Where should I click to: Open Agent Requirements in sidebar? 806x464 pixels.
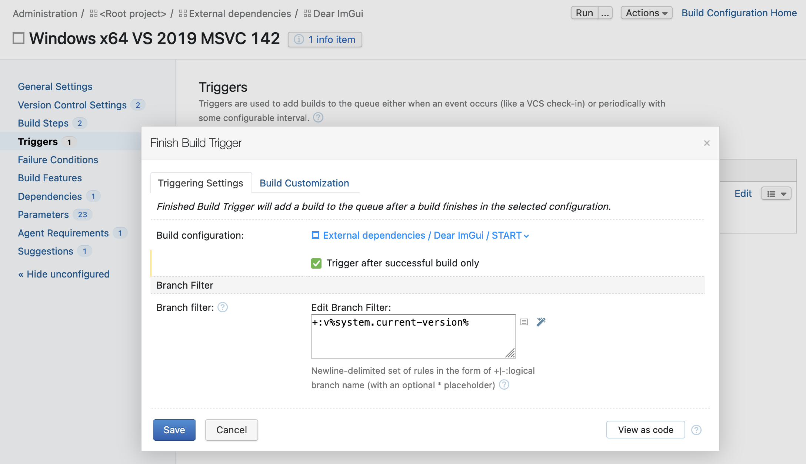click(x=63, y=233)
